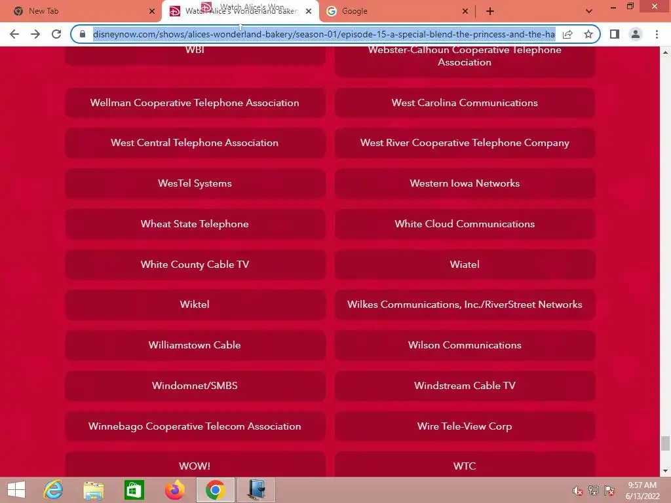Screen dimensions: 671x503
Task: Open the Chrome profile menu
Action: [x=636, y=34]
